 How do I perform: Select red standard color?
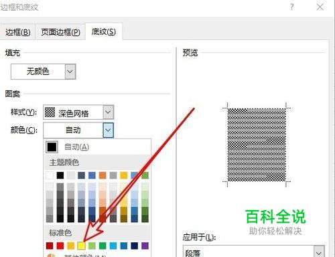click(x=60, y=246)
